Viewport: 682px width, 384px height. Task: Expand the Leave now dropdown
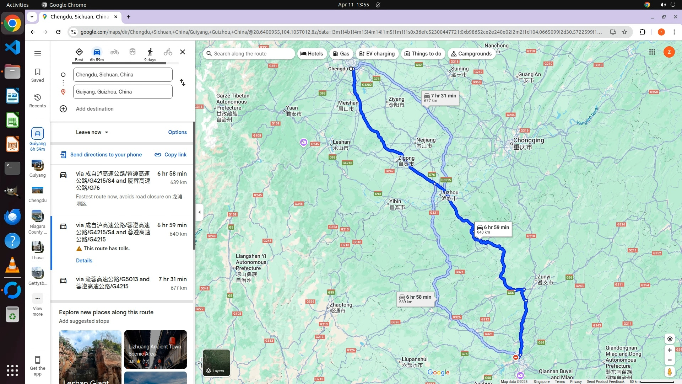tap(92, 132)
